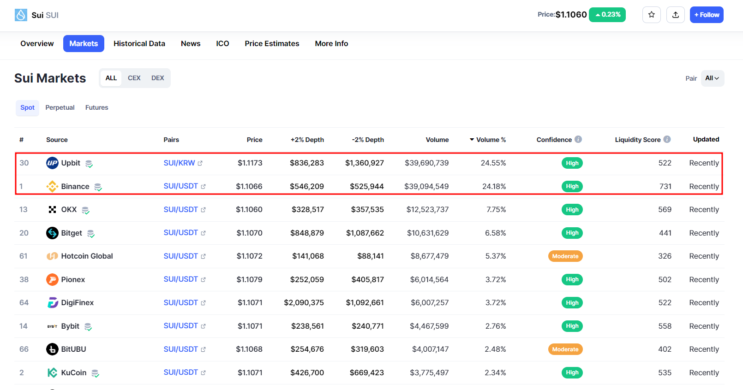The image size is (743, 390).
Task: Click the Bitget exchange logo
Action: pyautogui.click(x=52, y=233)
